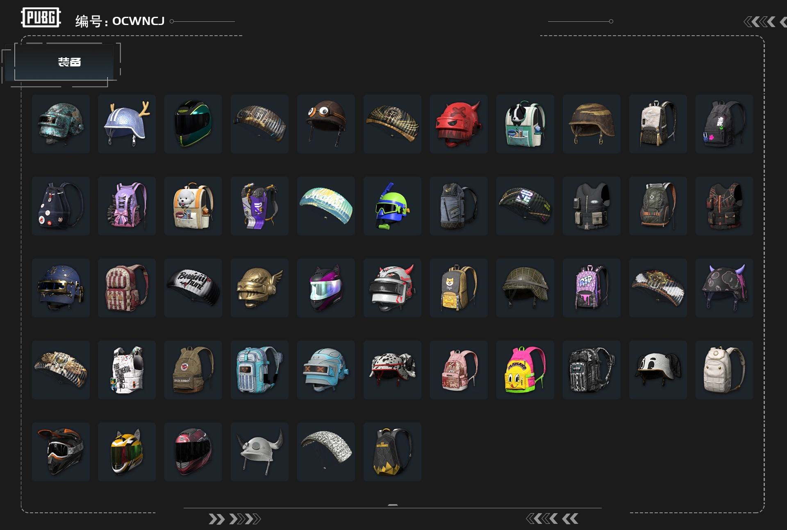The image size is (787, 530).
Task: Pick the white vest with black lettering
Action: point(127,370)
